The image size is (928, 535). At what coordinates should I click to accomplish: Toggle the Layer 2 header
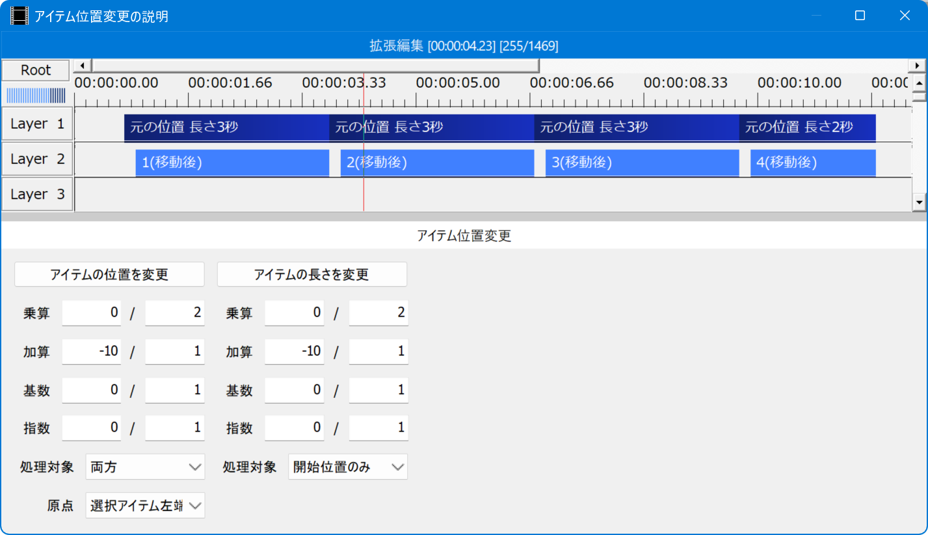(37, 159)
